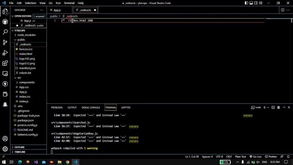Click Prettier in the status bar
Image resolution: width=293 pixels, height=165 pixels.
[x=271, y=157]
